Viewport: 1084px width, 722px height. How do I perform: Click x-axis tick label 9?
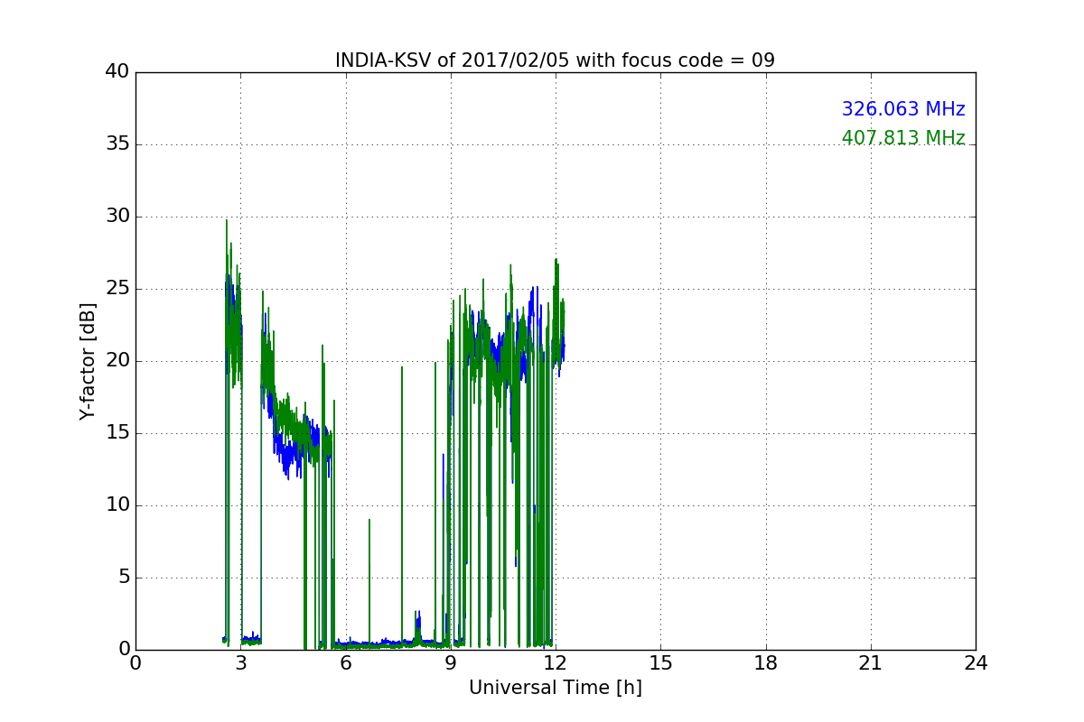[x=451, y=663]
